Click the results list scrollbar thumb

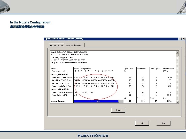point(177,55)
